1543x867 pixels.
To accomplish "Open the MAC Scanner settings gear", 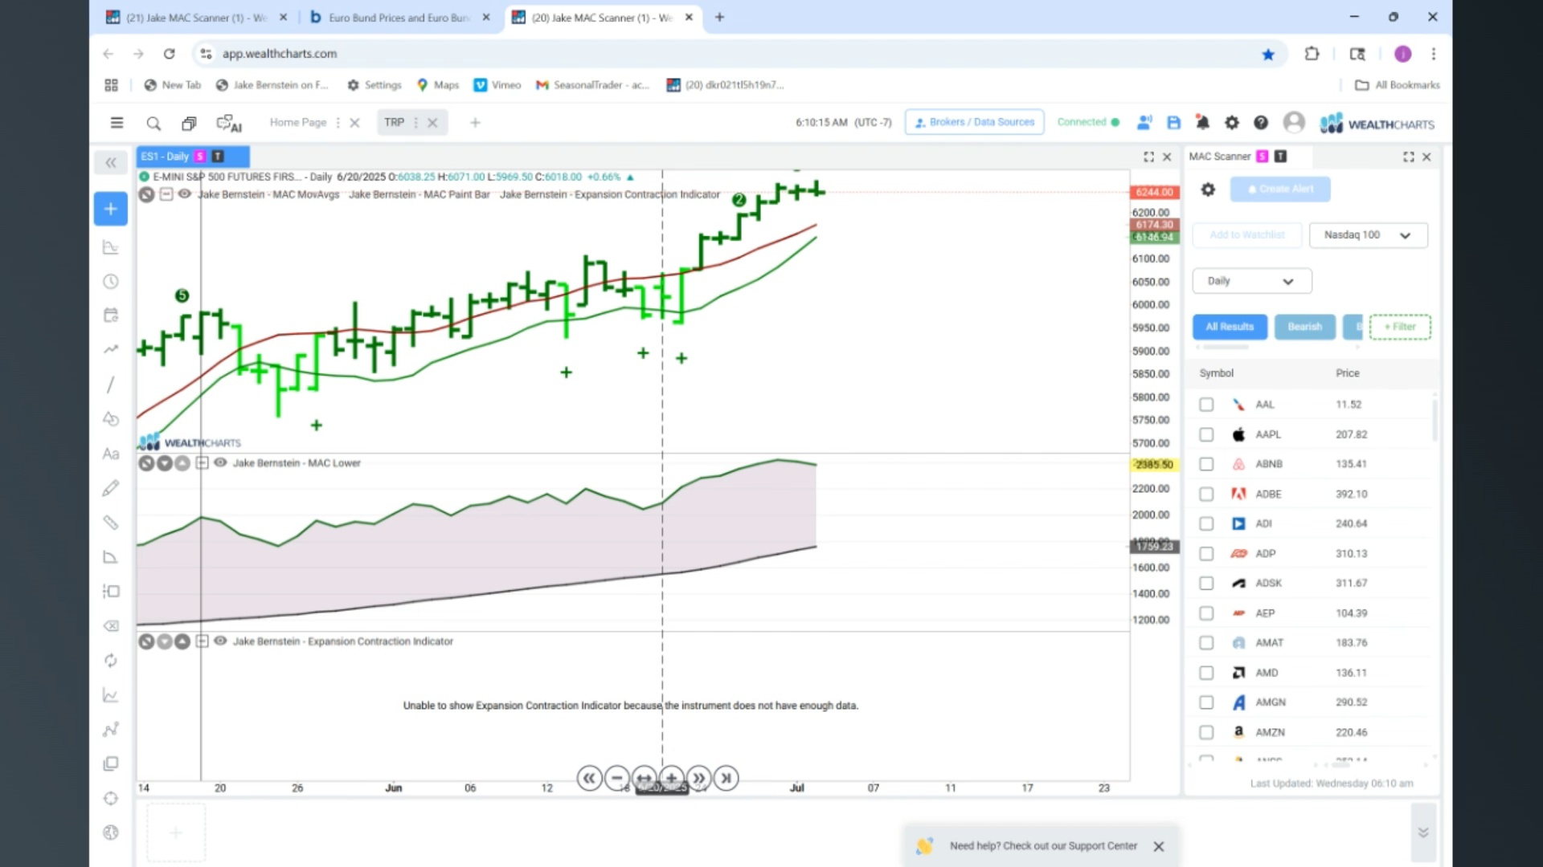I will pyautogui.click(x=1208, y=189).
